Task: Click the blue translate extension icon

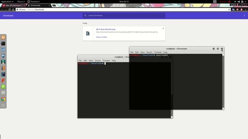Action: click(233, 10)
